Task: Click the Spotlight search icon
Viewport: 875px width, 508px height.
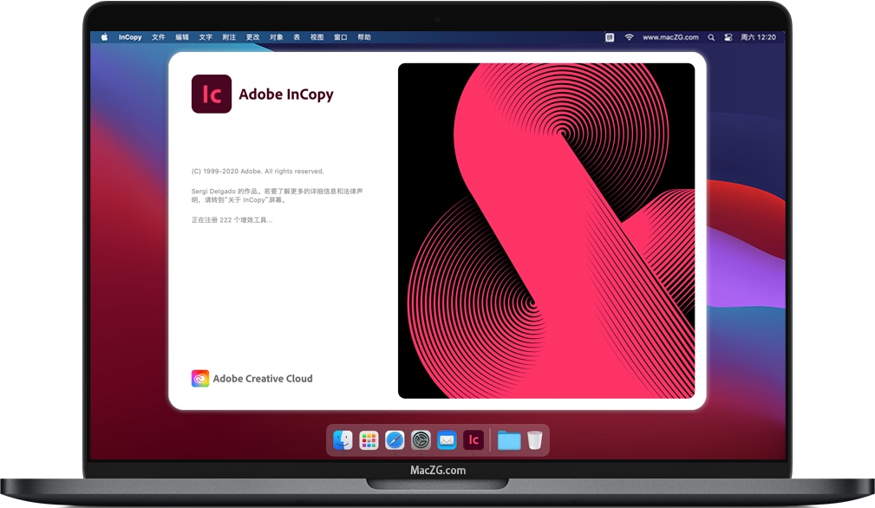Action: (711, 37)
